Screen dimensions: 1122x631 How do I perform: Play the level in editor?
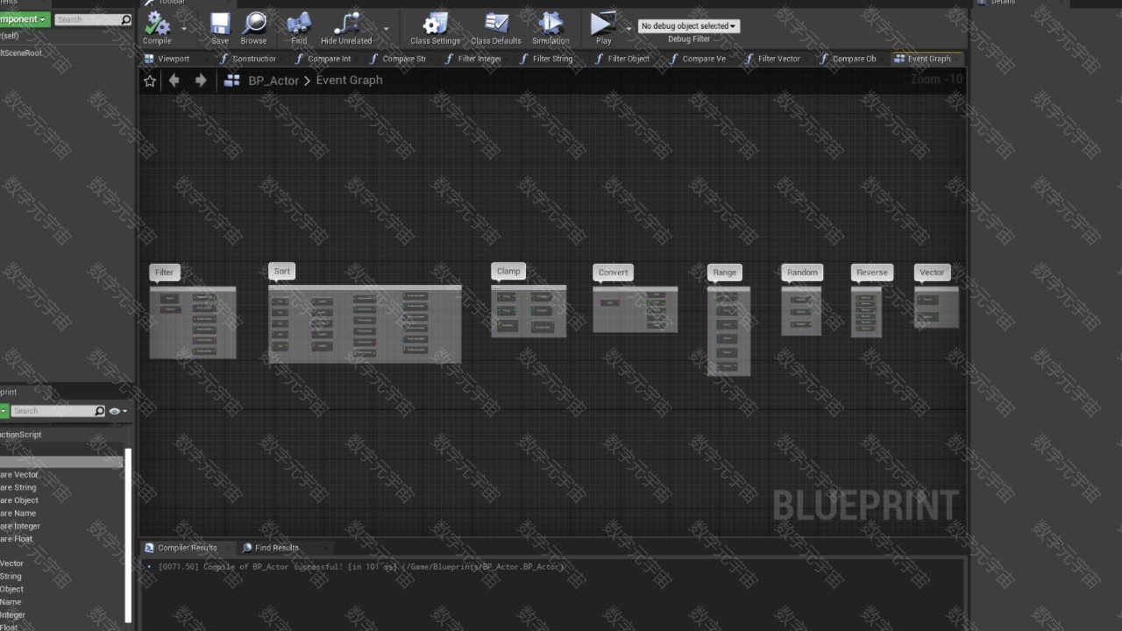(603, 28)
